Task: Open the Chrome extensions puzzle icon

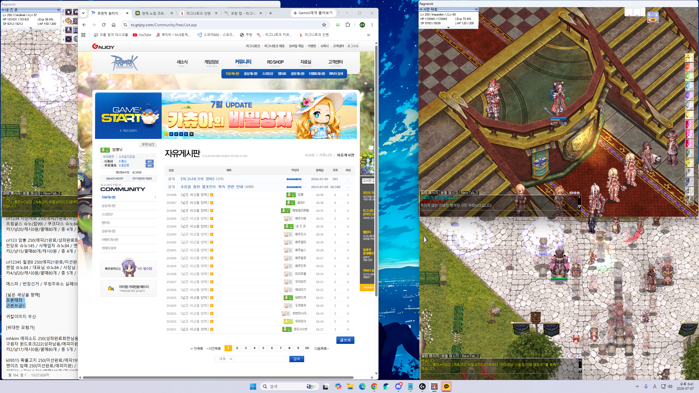Action: coord(348,25)
